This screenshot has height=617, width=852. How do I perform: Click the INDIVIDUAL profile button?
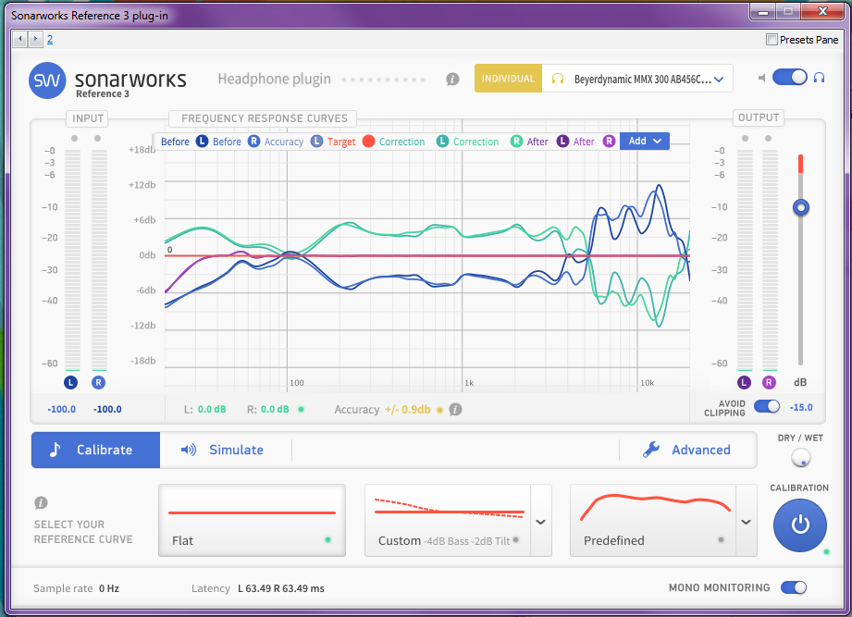coord(508,79)
